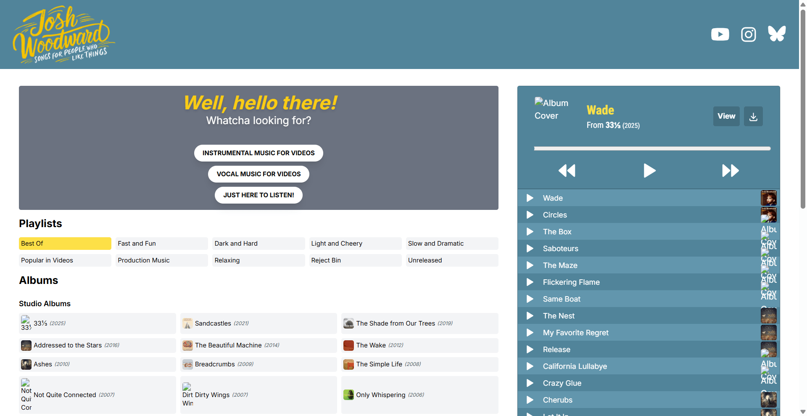
Task: Click Vocal Music for Videos button
Action: coord(258,174)
